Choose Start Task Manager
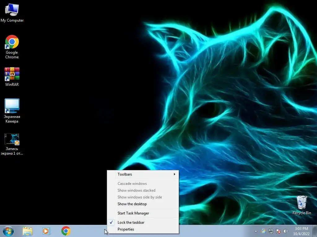Screen dimensions: 317x237 [143, 213]
